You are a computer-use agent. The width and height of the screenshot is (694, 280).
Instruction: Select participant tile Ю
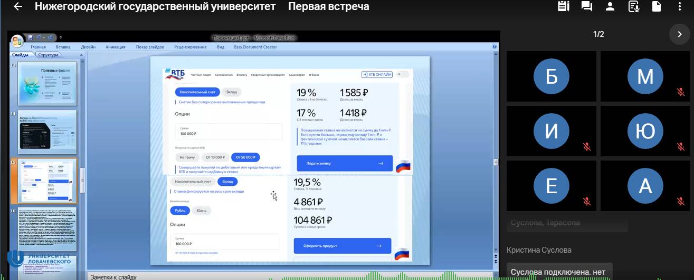click(x=645, y=131)
